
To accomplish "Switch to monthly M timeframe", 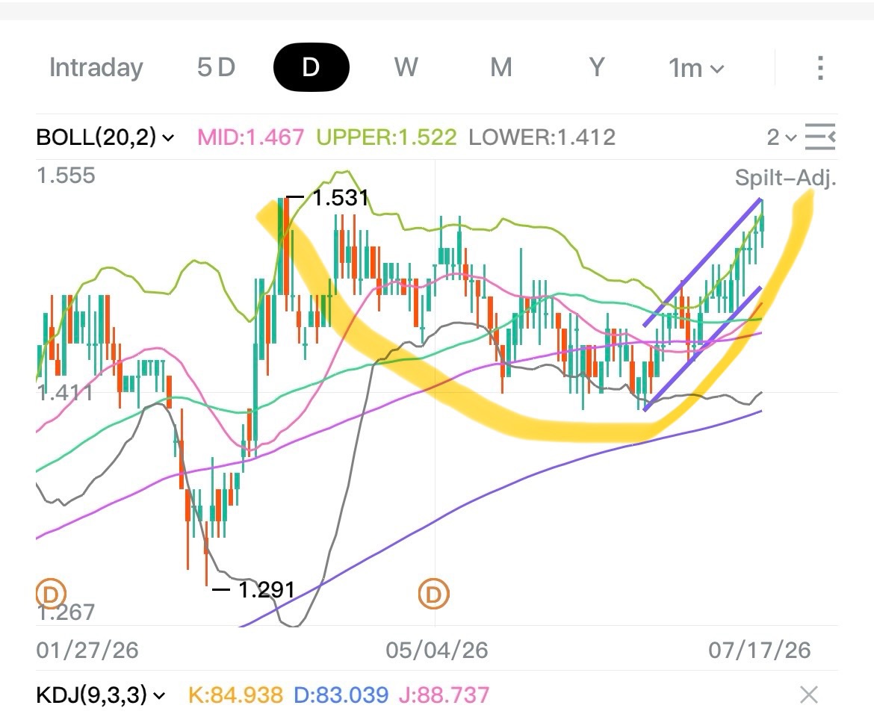I will [500, 68].
